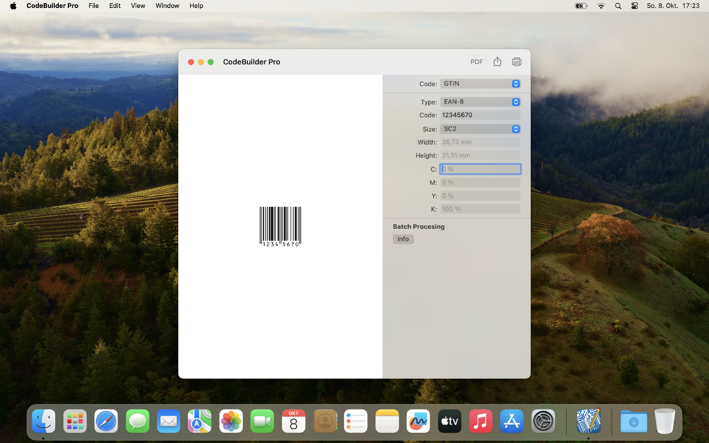The image size is (709, 443).
Task: Zoom the CodeBuilder Pro window with green button
Action: pyautogui.click(x=210, y=62)
